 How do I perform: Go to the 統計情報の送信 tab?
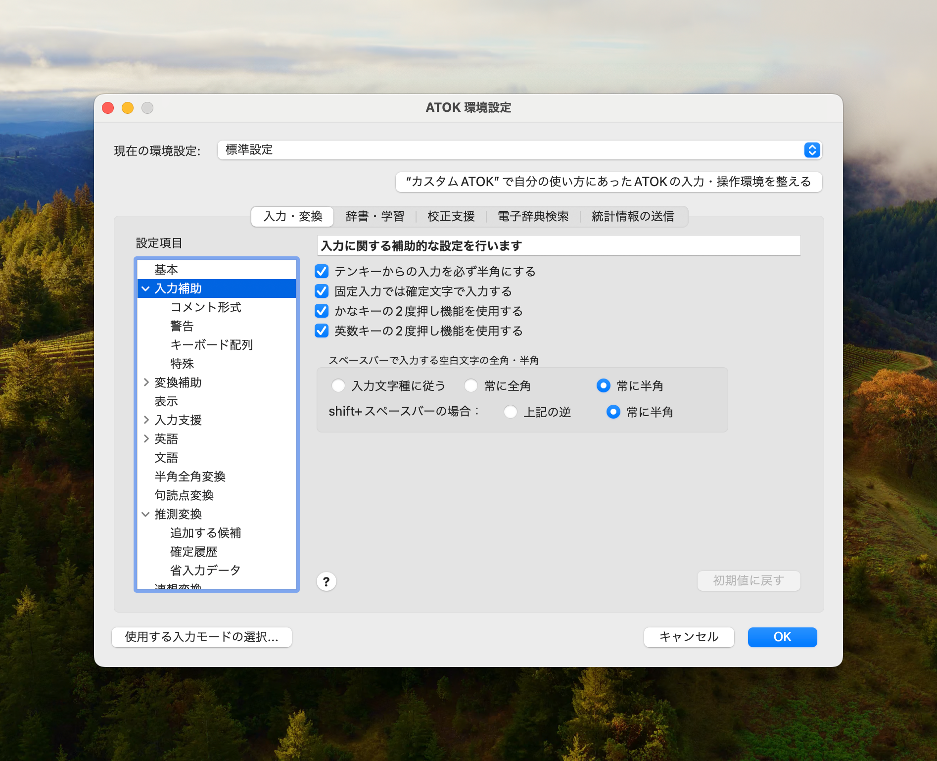pos(633,216)
